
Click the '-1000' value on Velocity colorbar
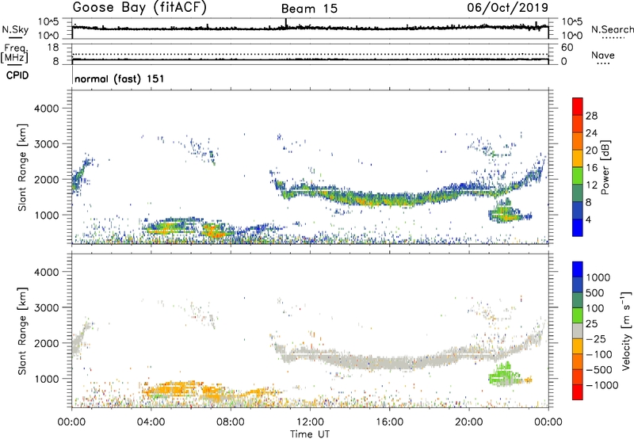click(602, 385)
